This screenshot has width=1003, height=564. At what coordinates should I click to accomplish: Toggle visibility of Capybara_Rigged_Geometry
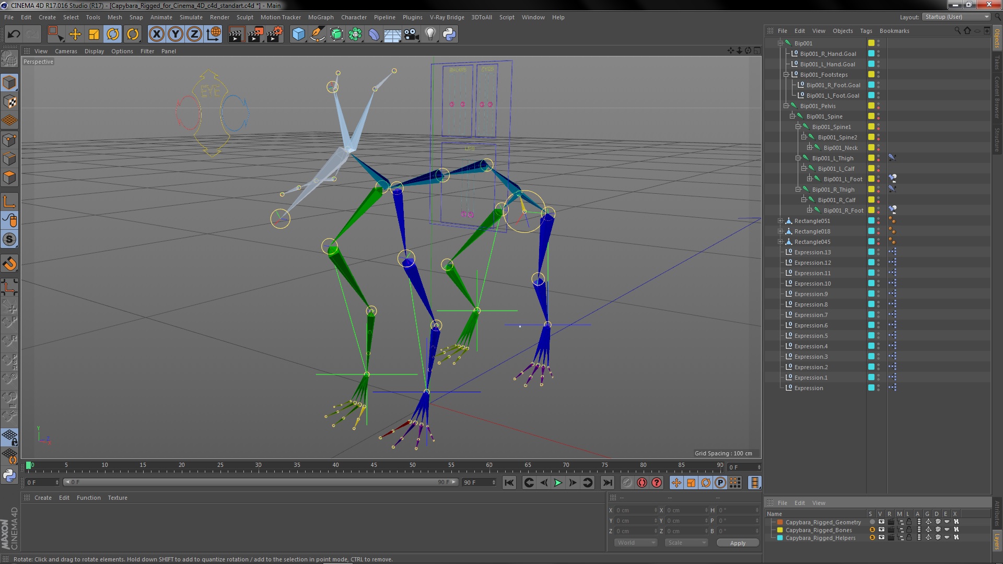(880, 522)
